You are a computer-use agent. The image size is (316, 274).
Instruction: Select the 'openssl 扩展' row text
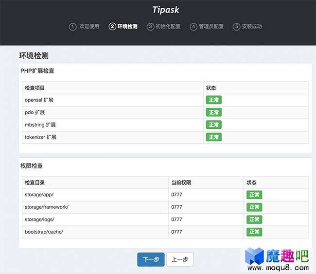click(39, 100)
